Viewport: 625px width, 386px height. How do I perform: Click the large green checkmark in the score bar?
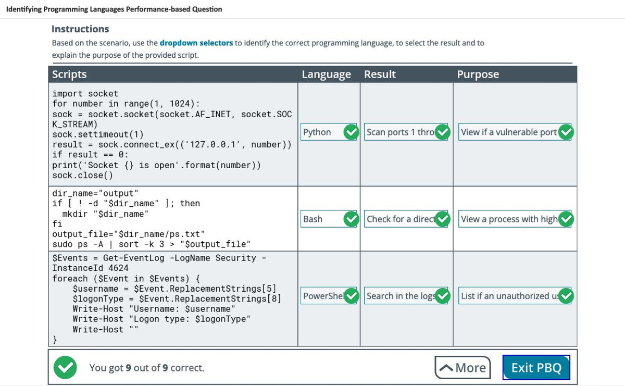pos(65,368)
